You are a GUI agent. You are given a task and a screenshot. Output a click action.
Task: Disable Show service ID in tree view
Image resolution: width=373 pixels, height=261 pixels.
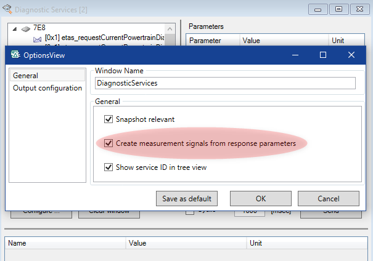click(109, 167)
